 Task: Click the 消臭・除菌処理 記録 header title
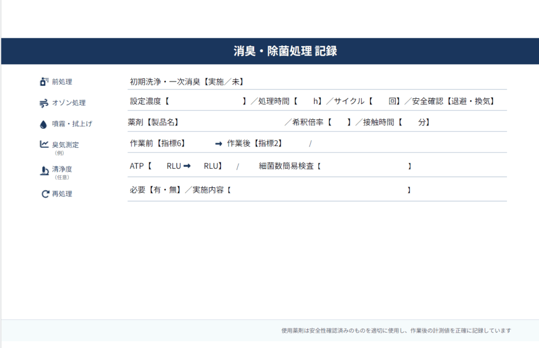coord(284,52)
